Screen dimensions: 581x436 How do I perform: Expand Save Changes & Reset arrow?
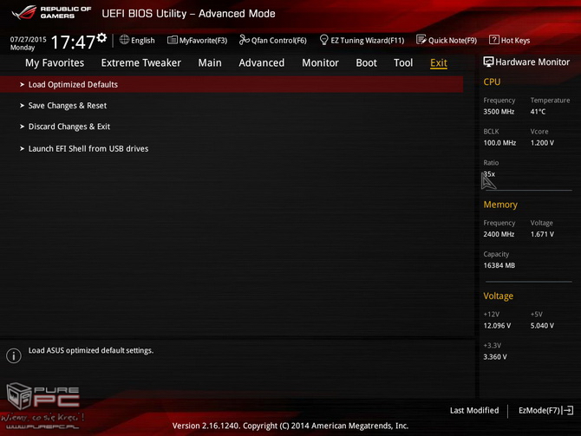(22, 106)
